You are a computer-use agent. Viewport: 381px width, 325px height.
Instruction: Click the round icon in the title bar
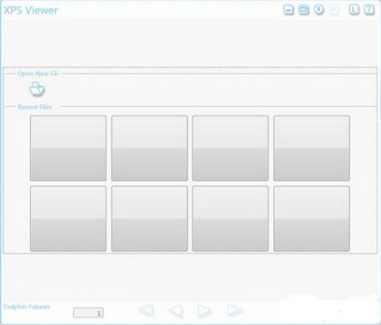pyautogui.click(x=319, y=10)
